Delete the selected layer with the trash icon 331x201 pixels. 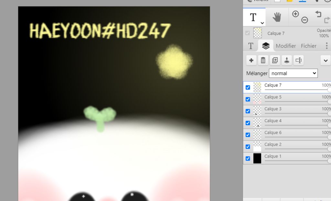pyautogui.click(x=263, y=60)
